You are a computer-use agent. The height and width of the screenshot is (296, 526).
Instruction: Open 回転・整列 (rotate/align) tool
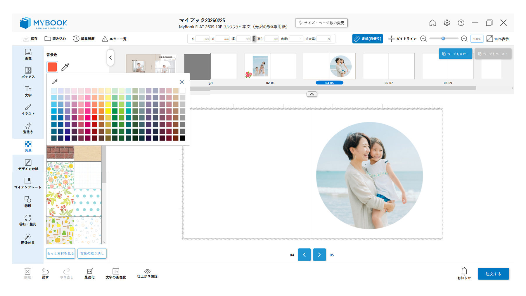coord(28,220)
